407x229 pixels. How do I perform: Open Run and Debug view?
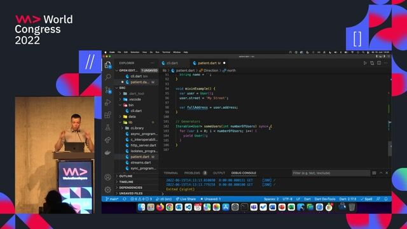coord(108,102)
